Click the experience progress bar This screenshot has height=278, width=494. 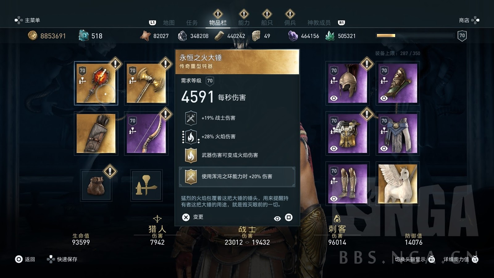(x=415, y=36)
